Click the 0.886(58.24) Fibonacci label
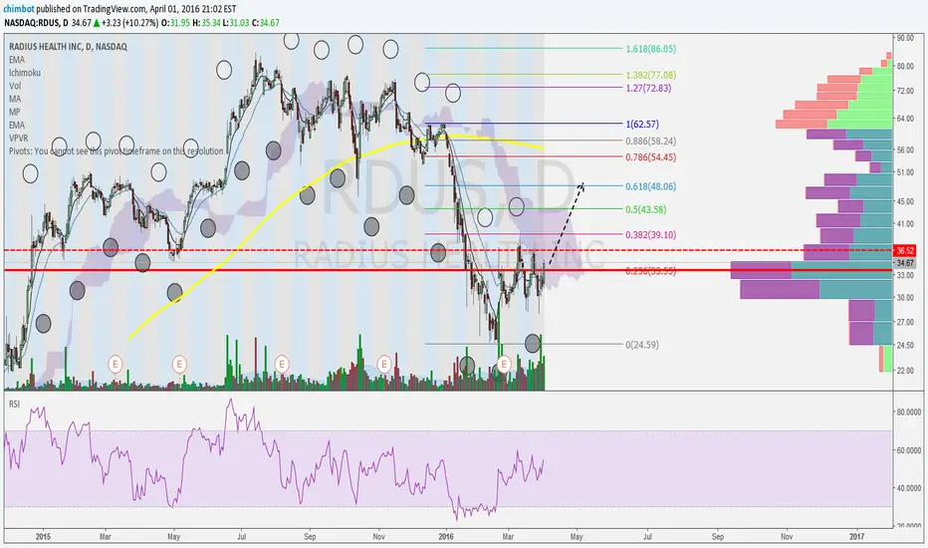Image resolution: width=928 pixels, height=548 pixels. (651, 141)
